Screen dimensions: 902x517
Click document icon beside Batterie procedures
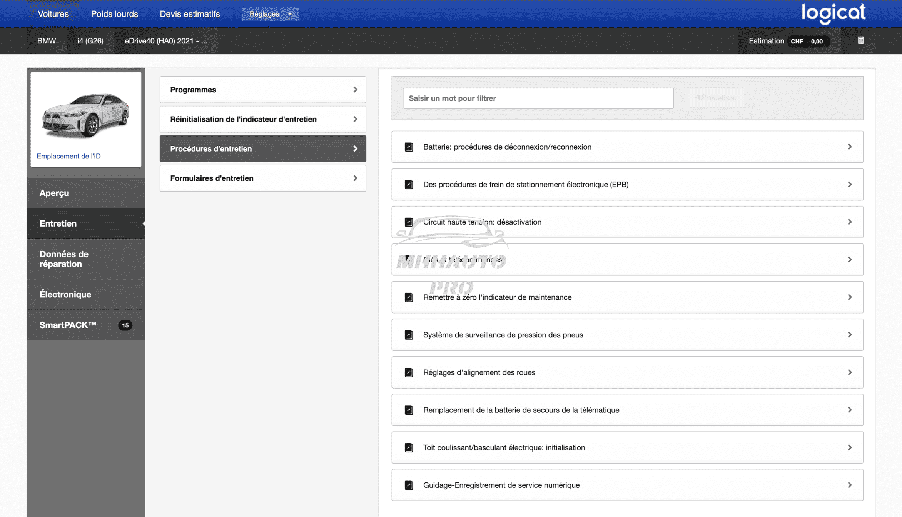click(409, 147)
